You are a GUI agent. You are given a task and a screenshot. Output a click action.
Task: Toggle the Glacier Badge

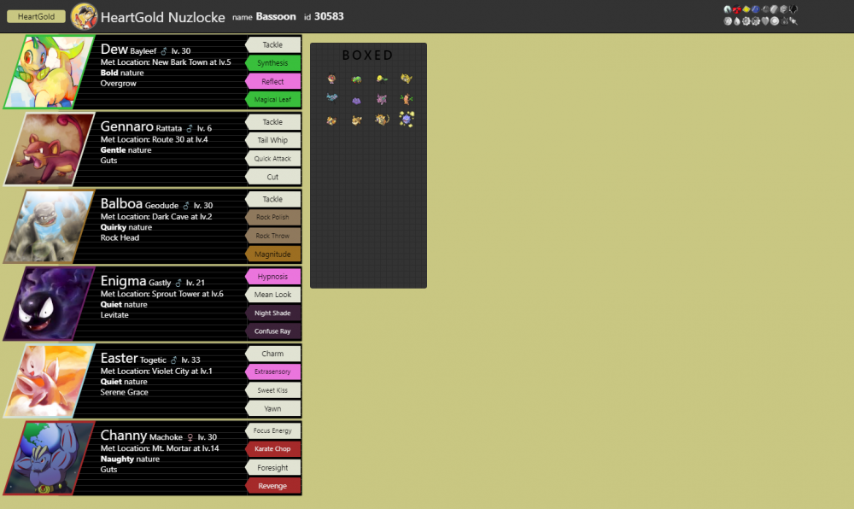pos(784,9)
